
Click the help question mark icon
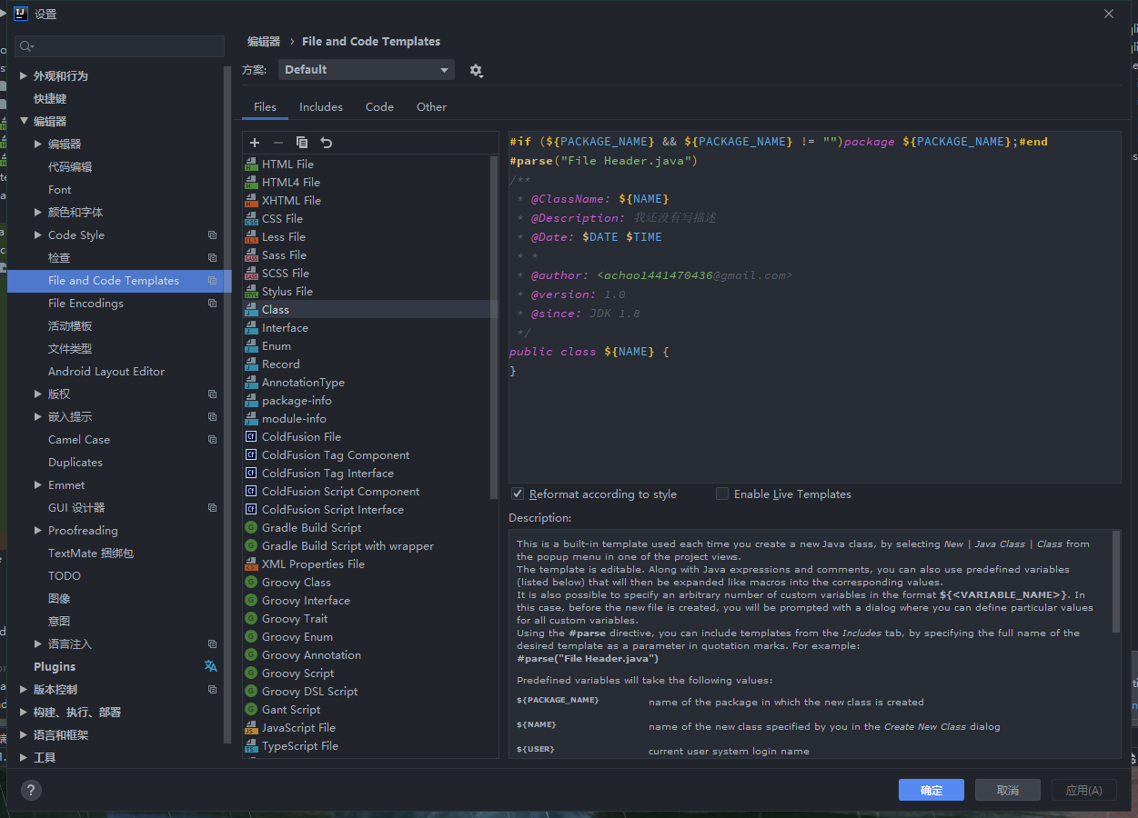[x=31, y=790]
